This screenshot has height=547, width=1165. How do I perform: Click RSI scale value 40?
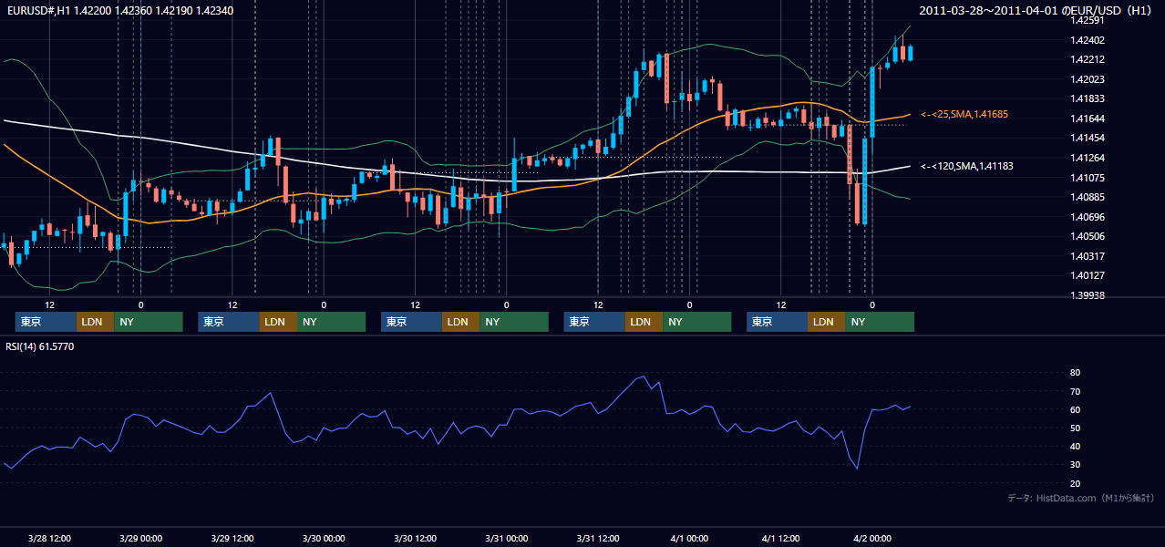pos(1075,446)
